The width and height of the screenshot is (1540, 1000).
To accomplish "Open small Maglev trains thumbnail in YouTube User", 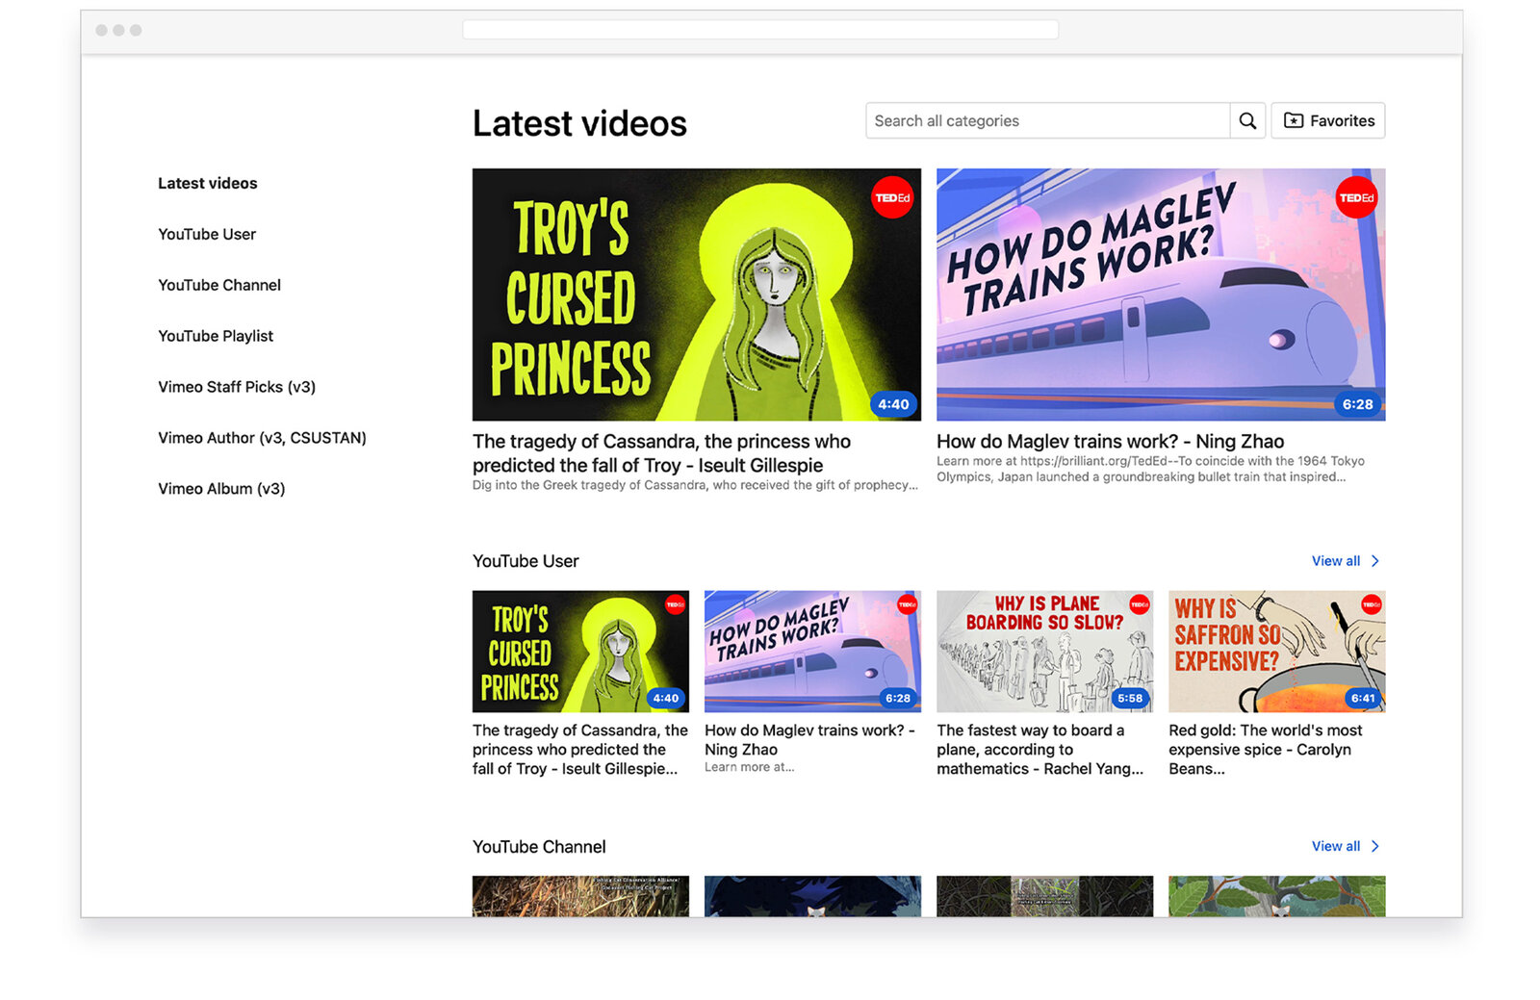I will 812,652.
